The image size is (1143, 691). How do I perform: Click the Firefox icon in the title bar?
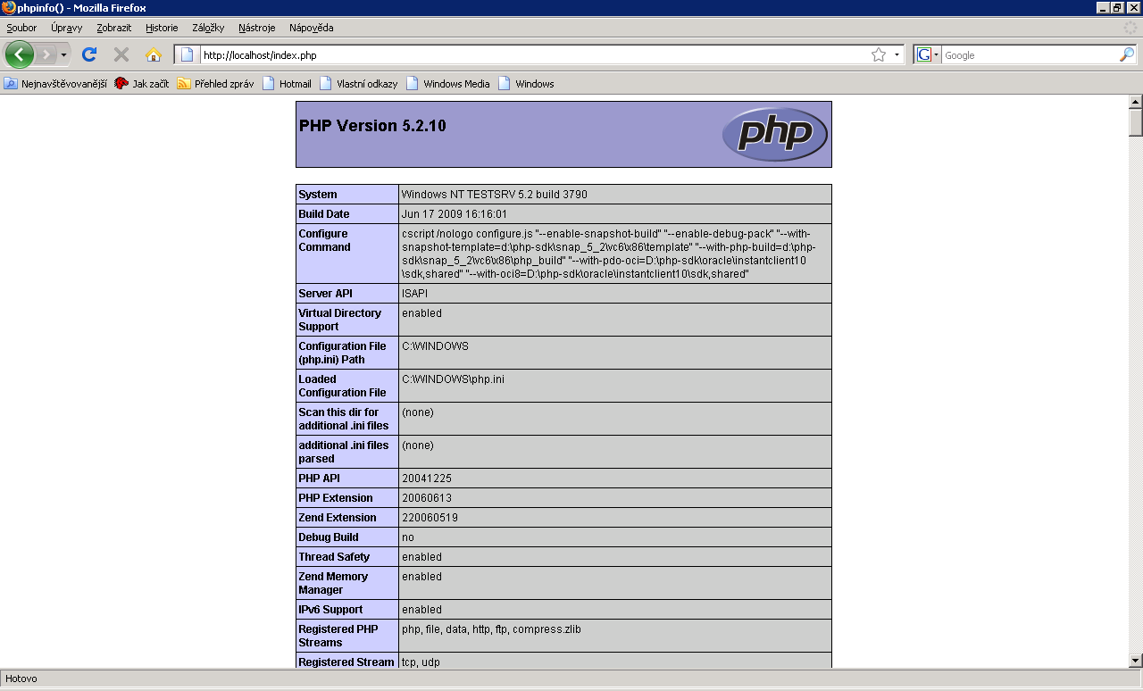pyautogui.click(x=8, y=7)
